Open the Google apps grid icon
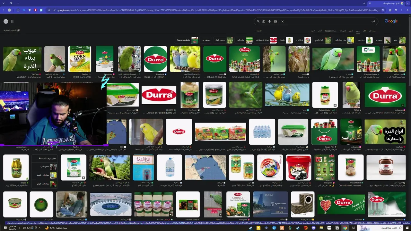Image resolution: width=411 pixels, height=231 pixels. tap(12, 21)
